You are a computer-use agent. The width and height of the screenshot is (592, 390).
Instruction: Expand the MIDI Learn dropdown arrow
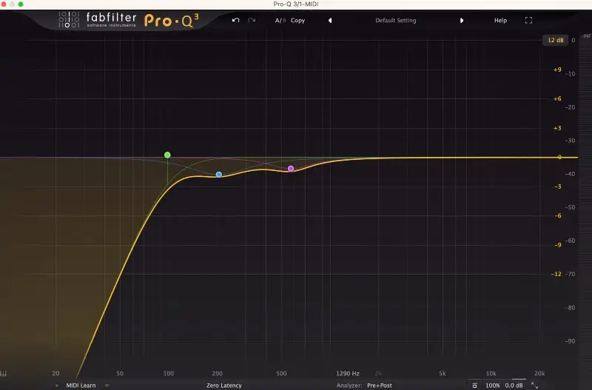point(107,386)
